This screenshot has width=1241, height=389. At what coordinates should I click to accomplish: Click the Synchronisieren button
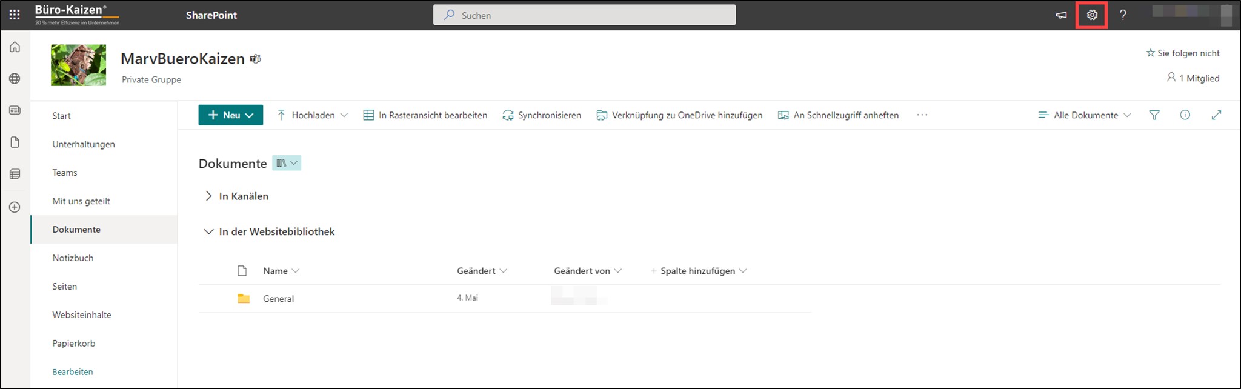[542, 115]
